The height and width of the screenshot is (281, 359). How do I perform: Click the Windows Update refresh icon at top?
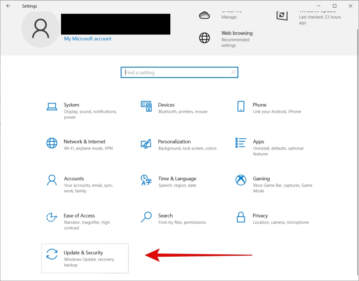tap(282, 15)
